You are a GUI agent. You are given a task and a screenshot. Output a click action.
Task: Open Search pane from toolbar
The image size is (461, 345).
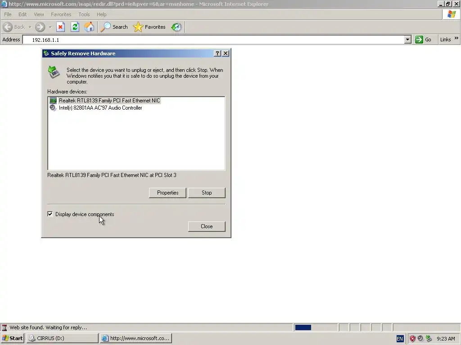coord(114,27)
